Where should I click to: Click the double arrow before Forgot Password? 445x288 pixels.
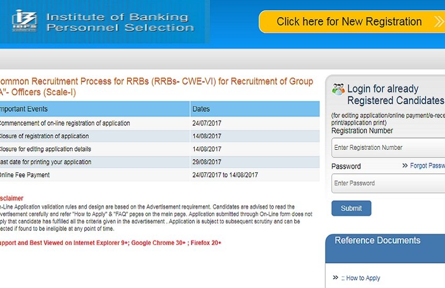405,165
